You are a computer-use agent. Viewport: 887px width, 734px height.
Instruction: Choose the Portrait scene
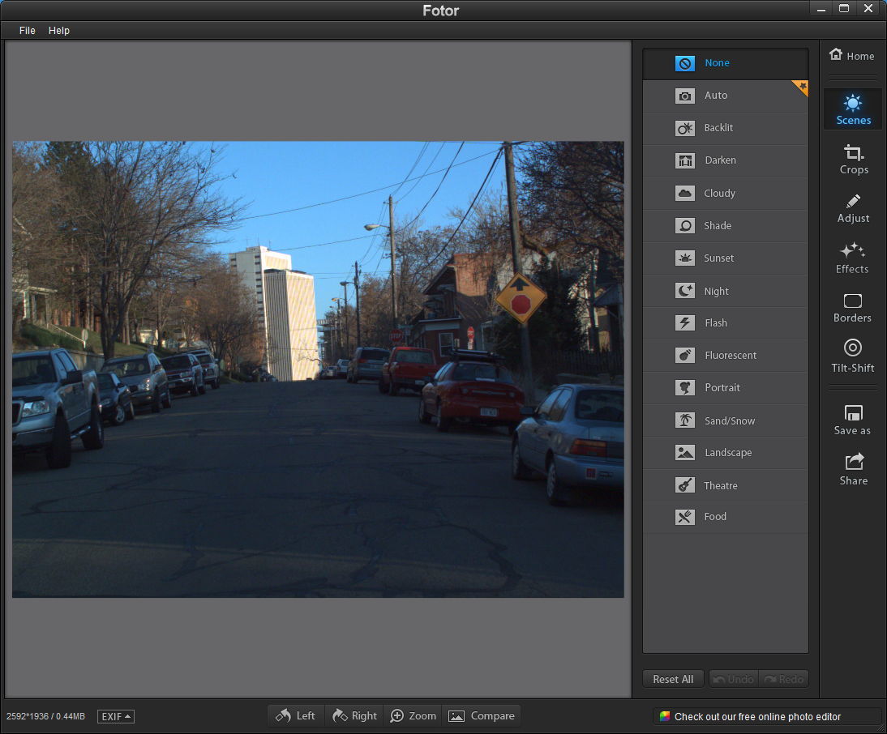click(725, 387)
